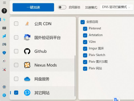The image size is (134, 101).
Task: Click the Artstation label text
Action: (x=96, y=35)
